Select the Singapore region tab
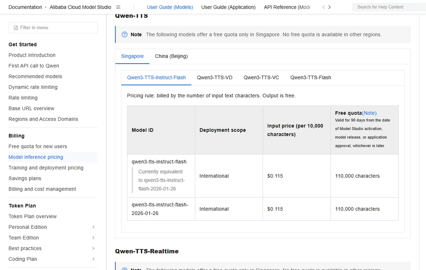The image size is (426, 270). coord(132,56)
